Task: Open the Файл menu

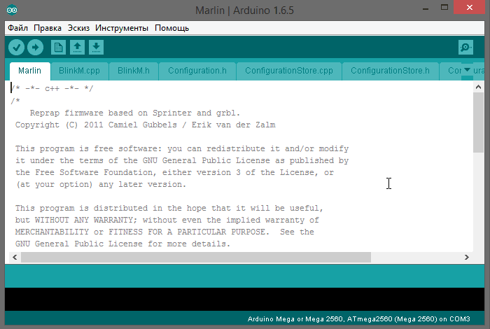Action: 17,28
